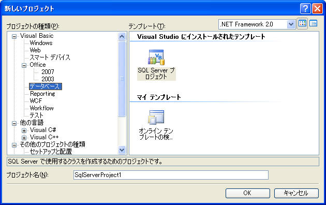Screen dimensions: 326x205
Task: Select the Office 2007 tree item
Action: point(48,72)
